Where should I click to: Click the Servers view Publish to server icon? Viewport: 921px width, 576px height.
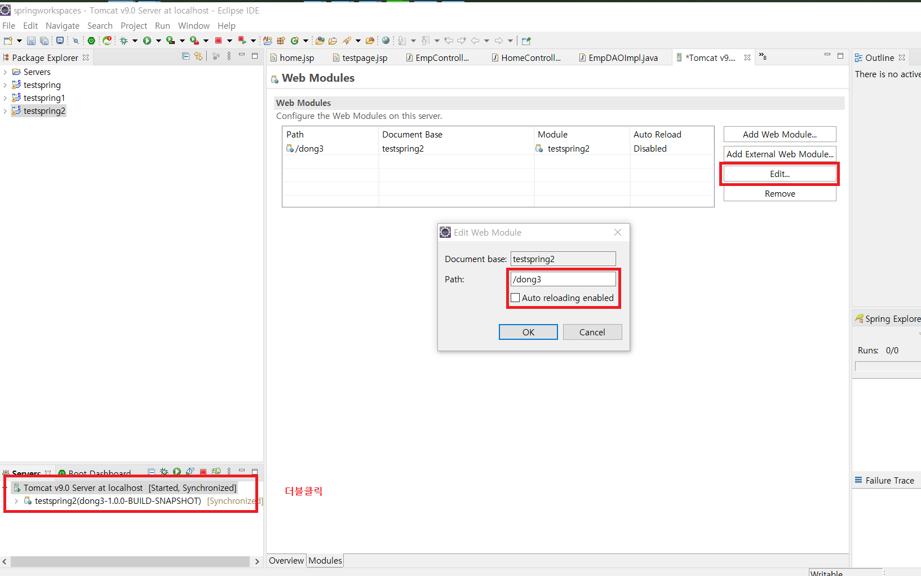coord(216,472)
